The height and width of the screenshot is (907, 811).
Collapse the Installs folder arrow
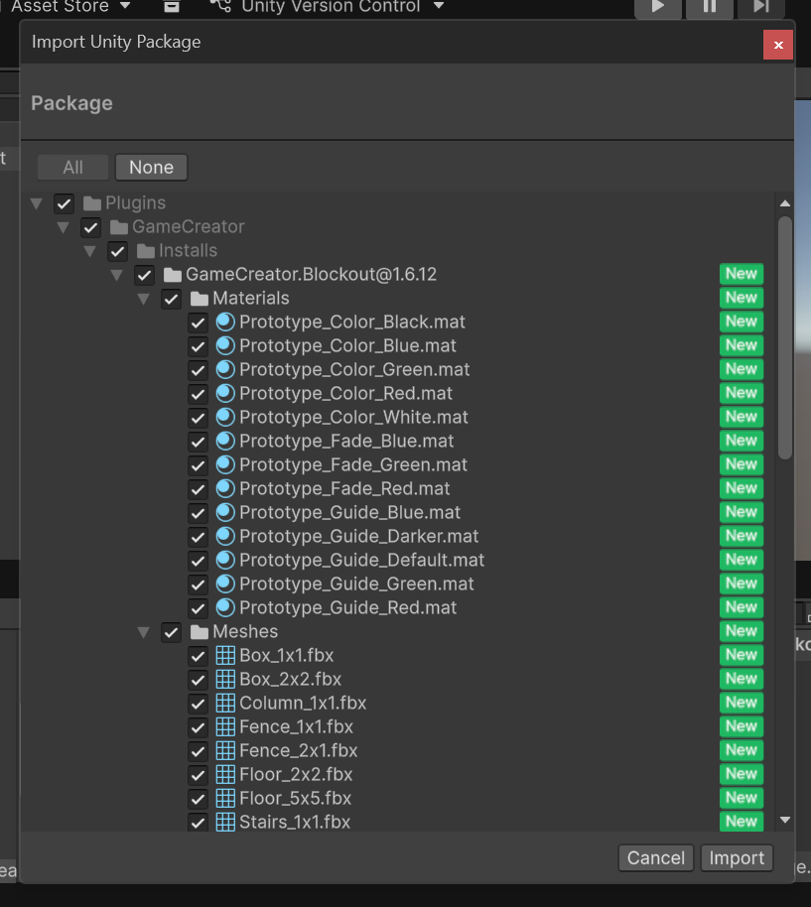click(90, 251)
